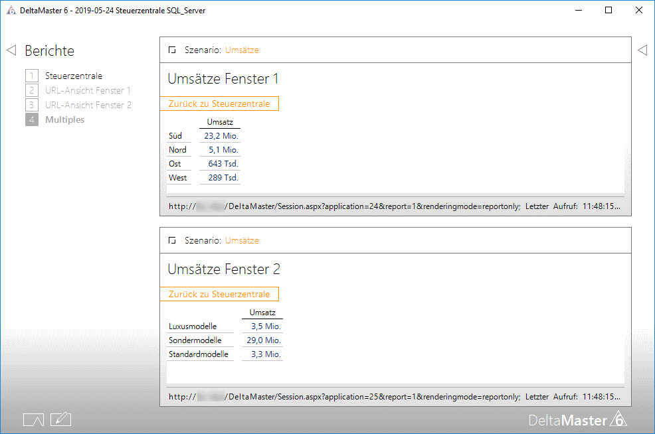
Task: Click report number 3 box
Action: coord(32,105)
